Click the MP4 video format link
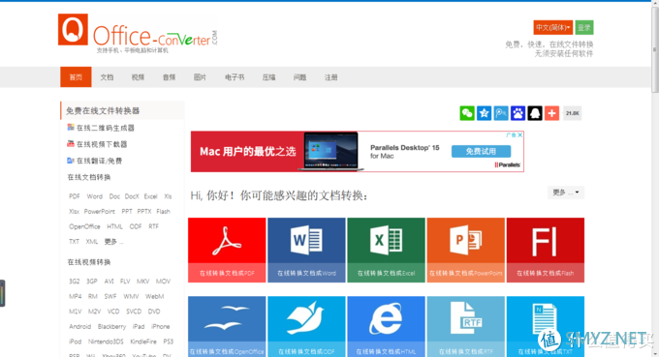The image size is (659, 357). pos(76,296)
